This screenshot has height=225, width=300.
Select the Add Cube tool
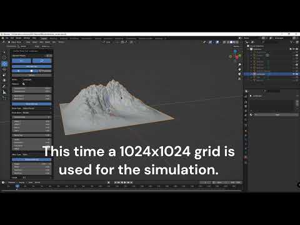tap(4, 98)
